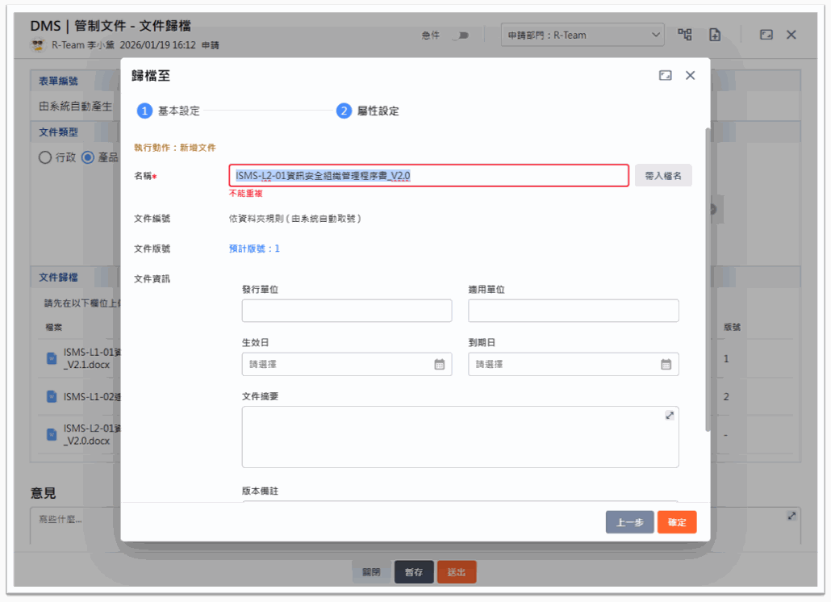Click the 上一步 previous step button
Viewport: 831px width, 602px height.
click(629, 522)
